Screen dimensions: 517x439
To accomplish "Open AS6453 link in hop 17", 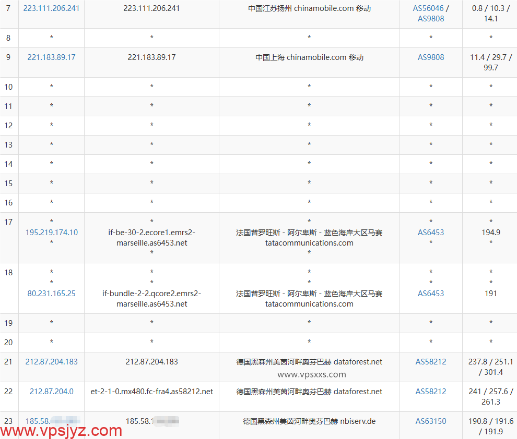I will (x=431, y=233).
